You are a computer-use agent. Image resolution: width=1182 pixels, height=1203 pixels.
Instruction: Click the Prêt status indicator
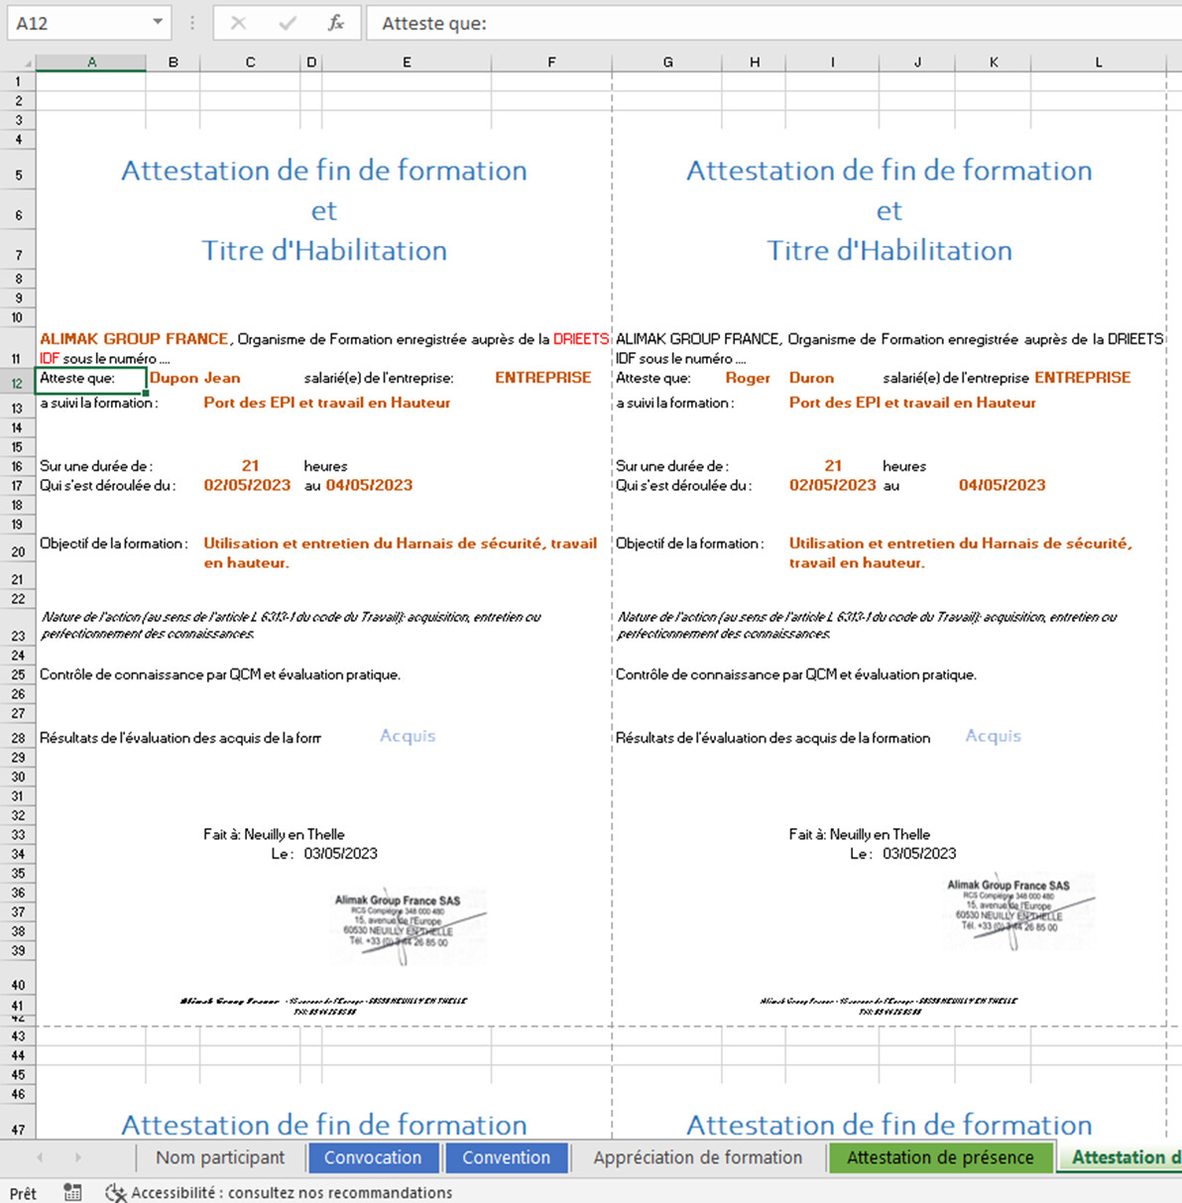23,1193
